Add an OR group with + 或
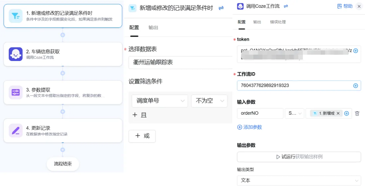 click(142, 136)
